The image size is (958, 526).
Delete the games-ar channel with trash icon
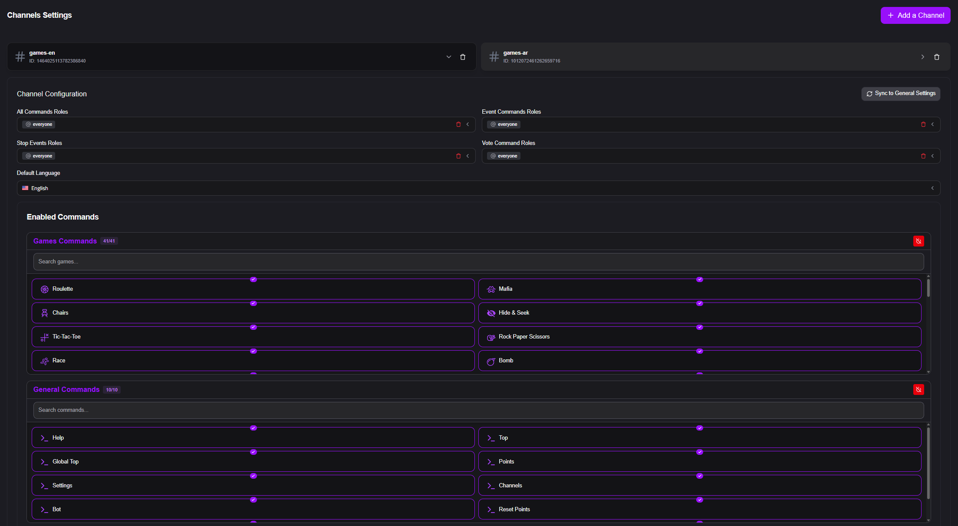[x=937, y=57]
